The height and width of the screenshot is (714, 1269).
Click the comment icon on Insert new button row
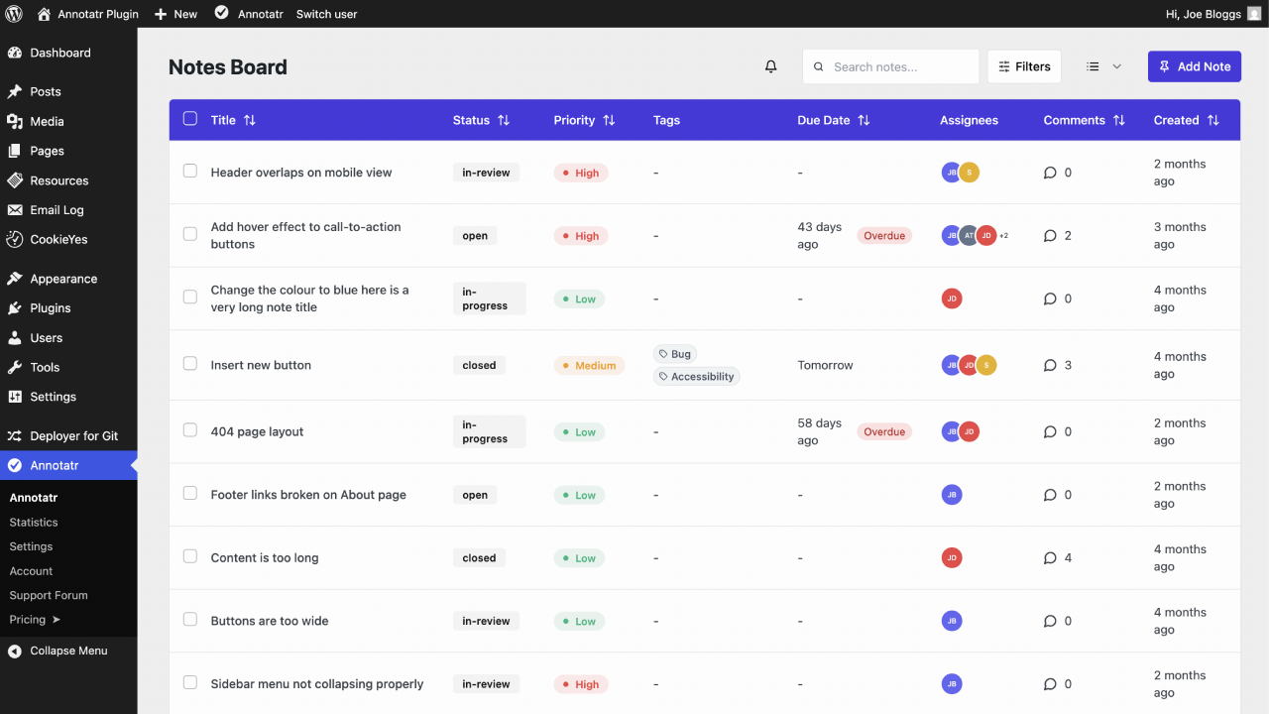[1050, 365]
